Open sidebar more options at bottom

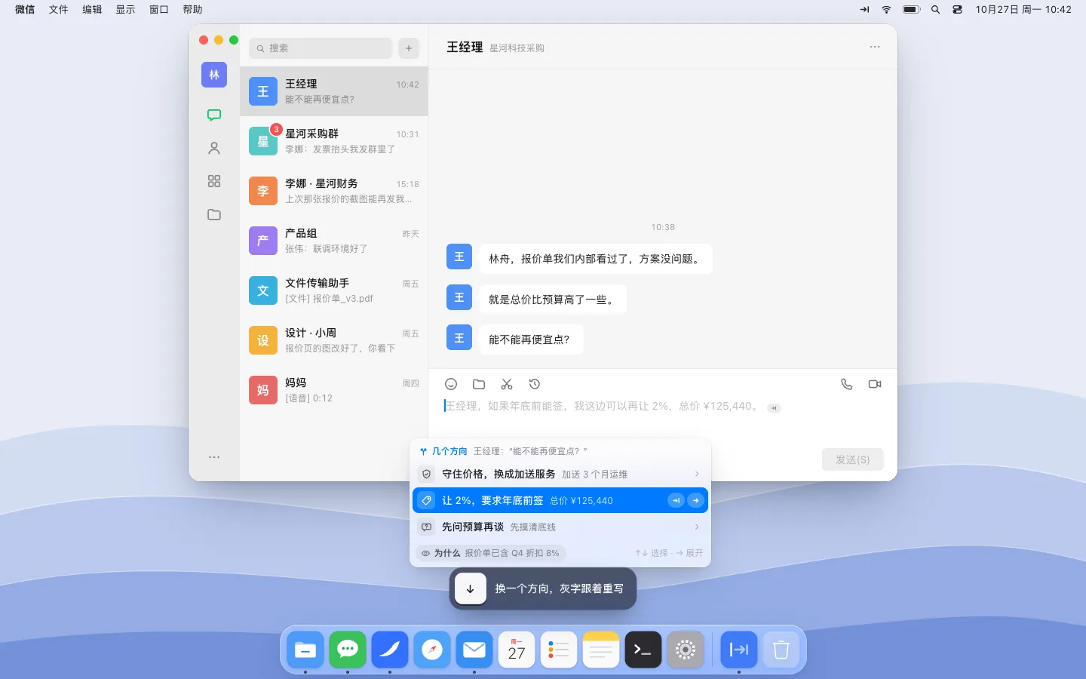[x=214, y=457]
